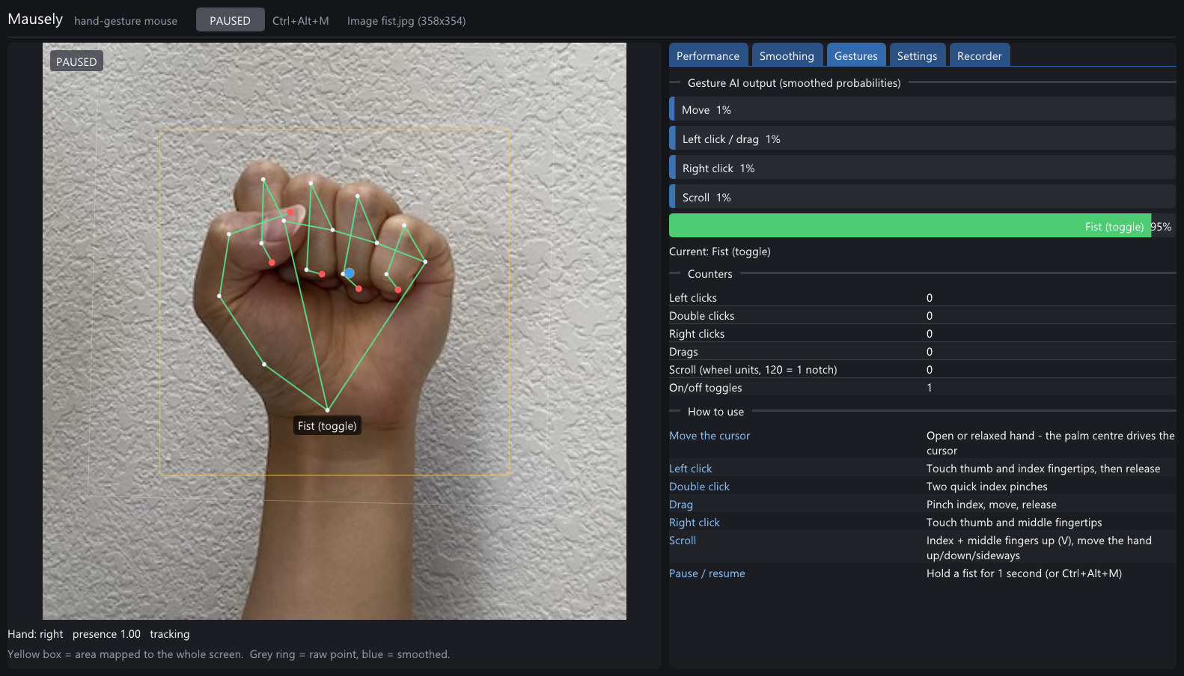Screen dimensions: 1184x676
Task: Click the 'Gesture AI output (smoothed probabilities)' heading
Action: pos(794,83)
